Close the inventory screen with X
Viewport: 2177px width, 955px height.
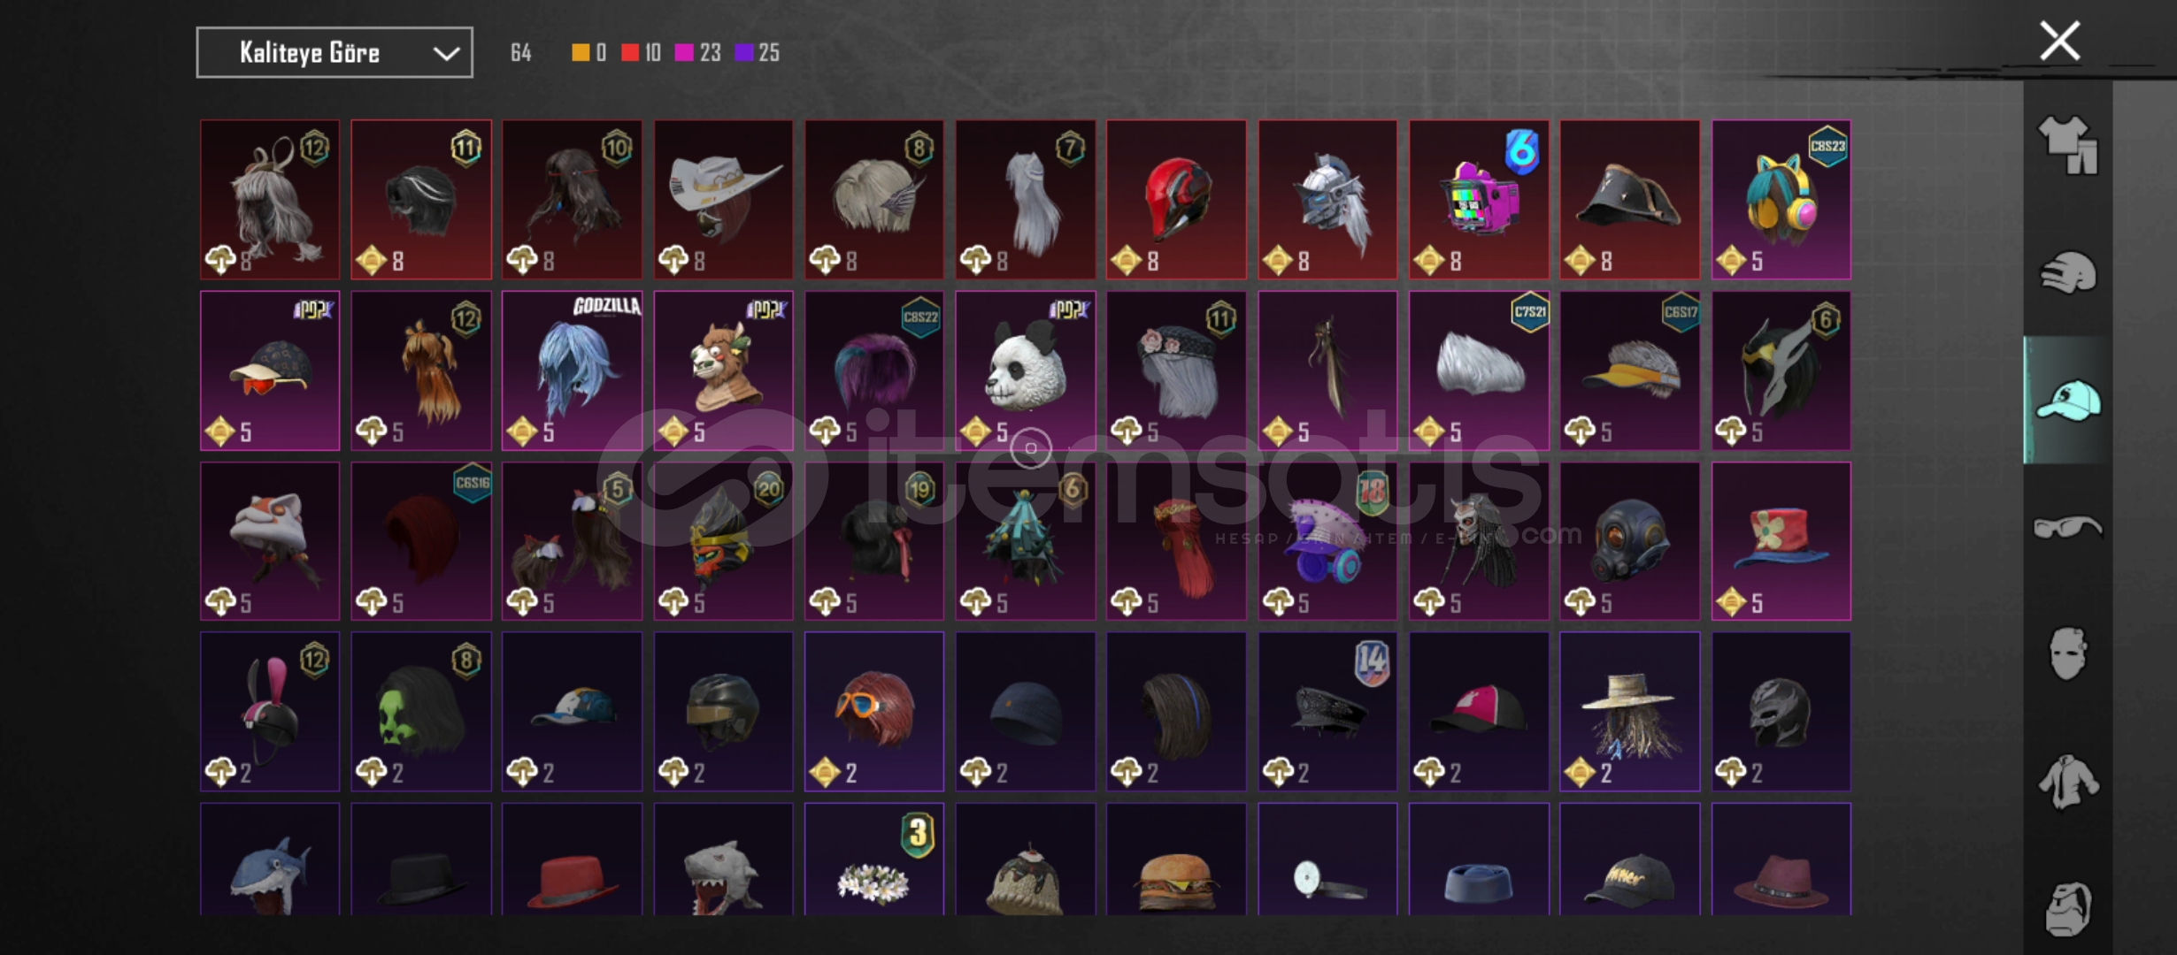(x=2060, y=42)
